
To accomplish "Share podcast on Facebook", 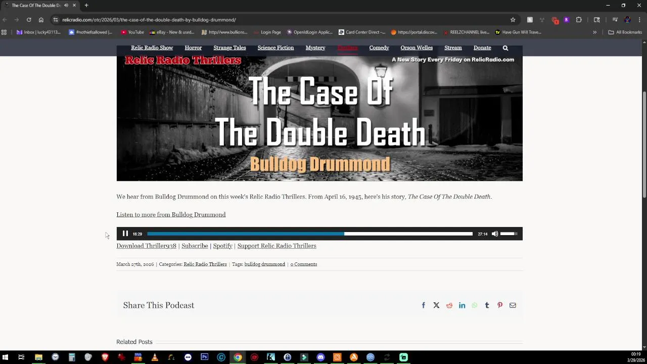I will click(424, 305).
